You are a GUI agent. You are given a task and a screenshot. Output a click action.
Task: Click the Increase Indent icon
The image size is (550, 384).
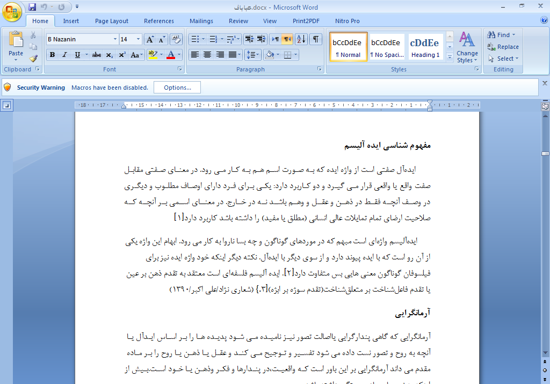click(x=261, y=39)
